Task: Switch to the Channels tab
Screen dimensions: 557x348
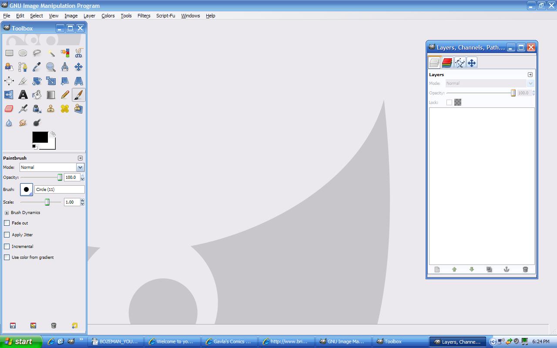Action: [x=447, y=63]
